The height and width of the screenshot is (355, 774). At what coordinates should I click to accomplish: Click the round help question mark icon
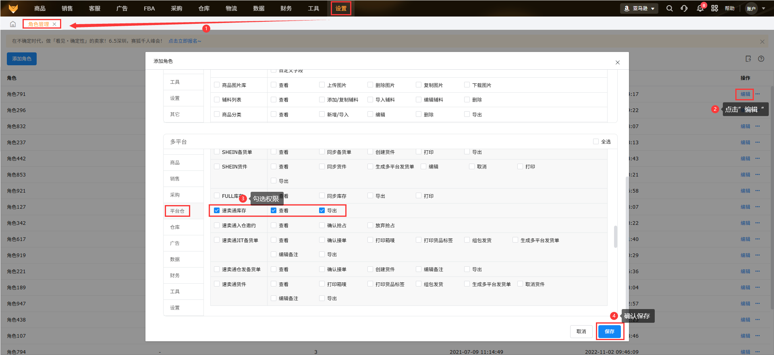(x=761, y=59)
